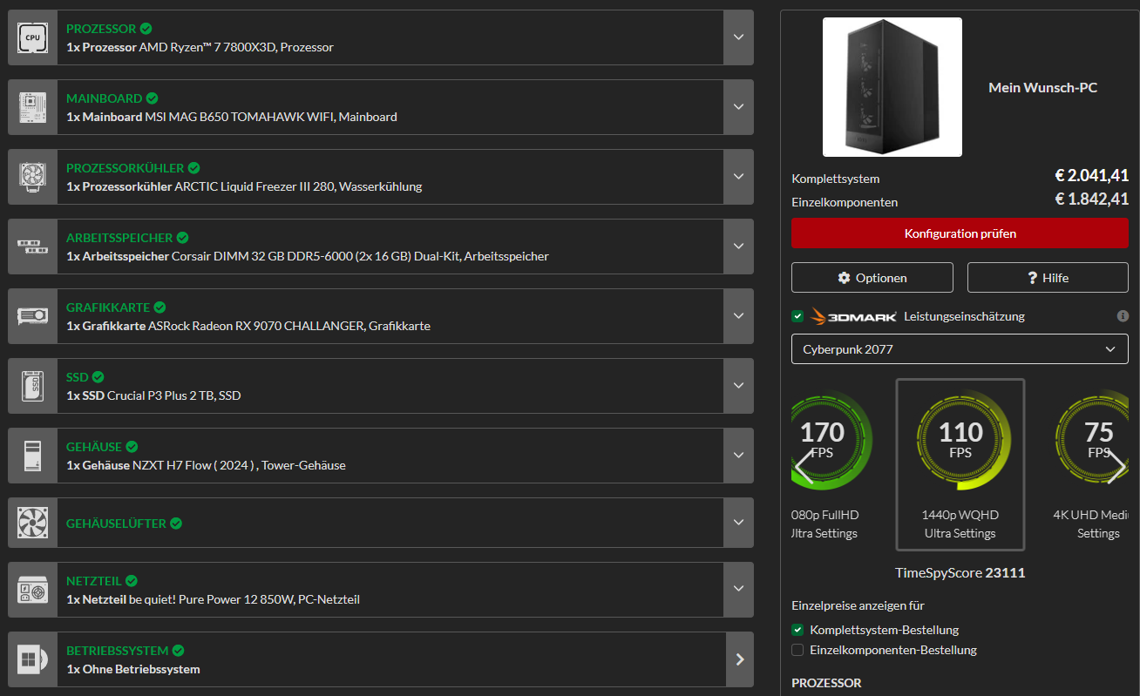Click the GEHÄUSELÜFTER heading
The width and height of the screenshot is (1140, 696).
[x=116, y=524]
